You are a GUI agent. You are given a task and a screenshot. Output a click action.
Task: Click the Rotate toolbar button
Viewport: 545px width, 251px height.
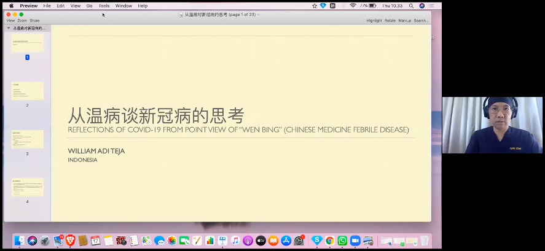coord(390,20)
